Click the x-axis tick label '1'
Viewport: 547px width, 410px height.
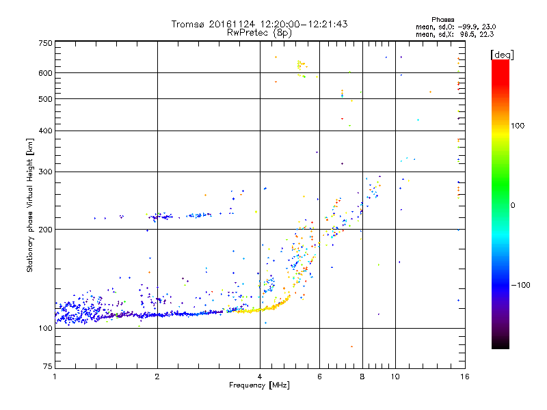(55, 377)
